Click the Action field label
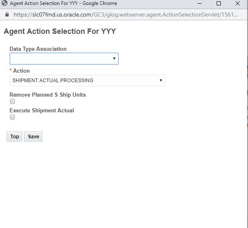 [21, 71]
